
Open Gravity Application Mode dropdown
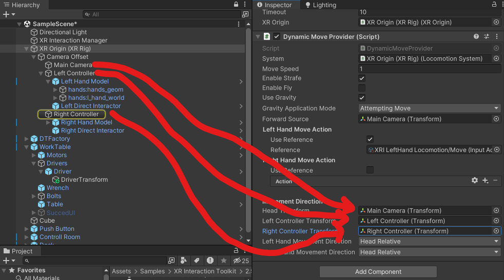click(430, 109)
